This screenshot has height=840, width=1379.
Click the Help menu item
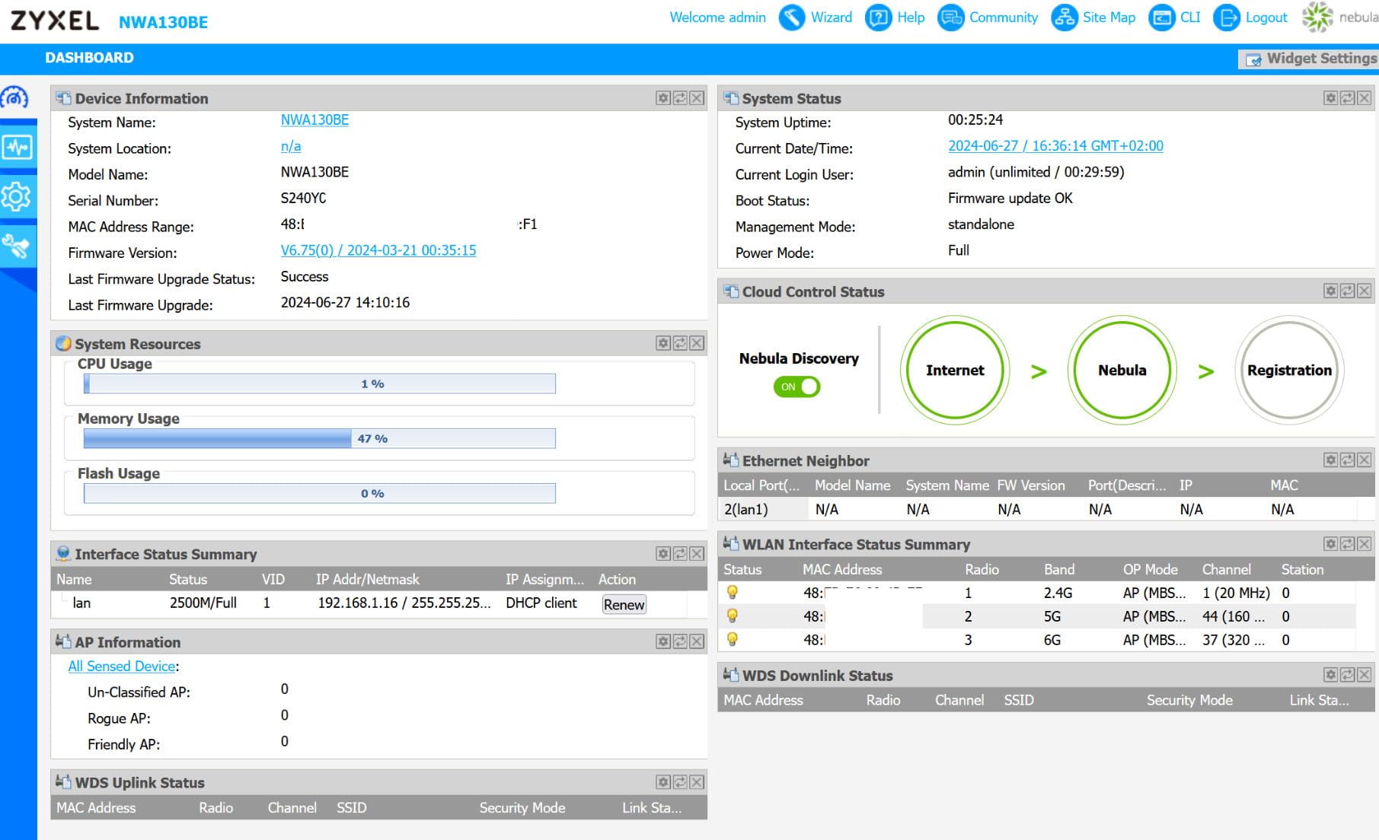tap(895, 17)
